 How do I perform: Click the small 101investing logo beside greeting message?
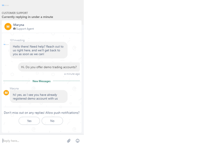click(x=6, y=44)
